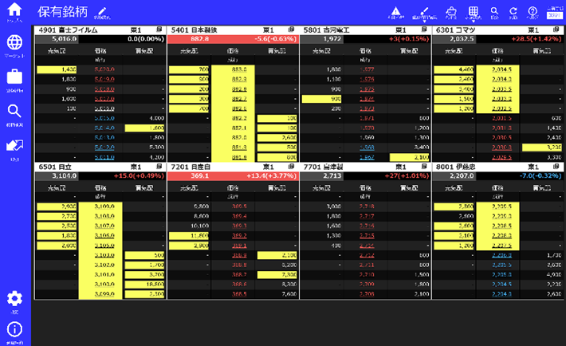Click current price 882.8 of 日本製鉄
The height and width of the screenshot is (346, 566).
[199, 39]
